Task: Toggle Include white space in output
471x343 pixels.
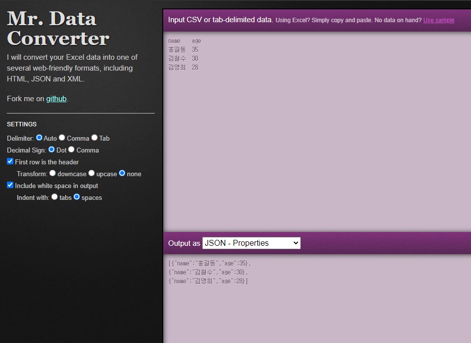Action: point(10,185)
